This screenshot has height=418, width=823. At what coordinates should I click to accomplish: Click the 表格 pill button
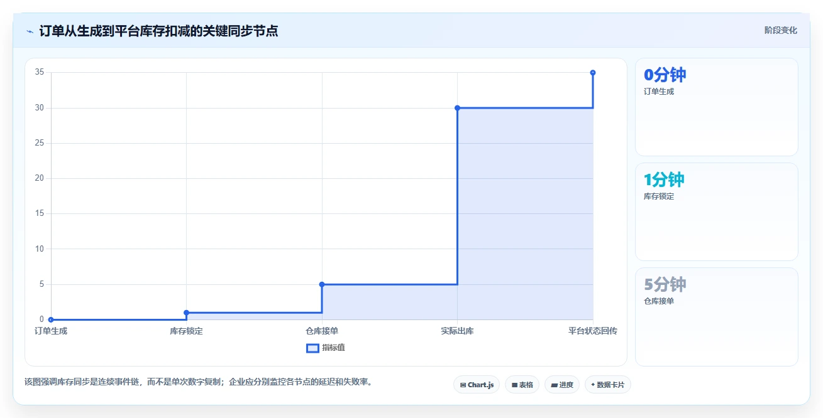coord(522,385)
